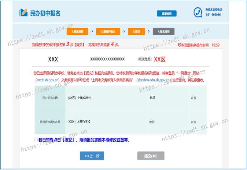247x170 pixels.
Task: Click the 民办初中调剂志愿 row header cell
Action: tap(50, 122)
